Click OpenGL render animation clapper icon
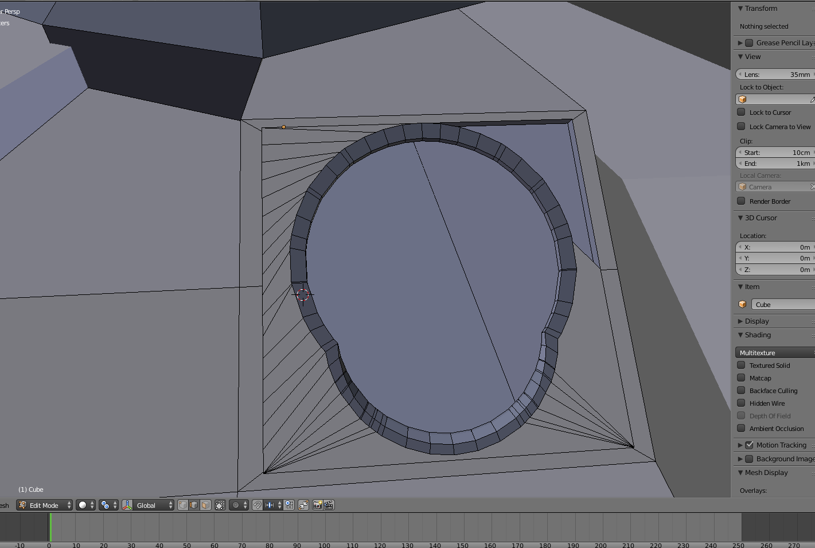815x548 pixels. [x=329, y=505]
